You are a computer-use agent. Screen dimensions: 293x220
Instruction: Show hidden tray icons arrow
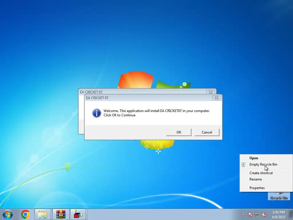pos(243,215)
